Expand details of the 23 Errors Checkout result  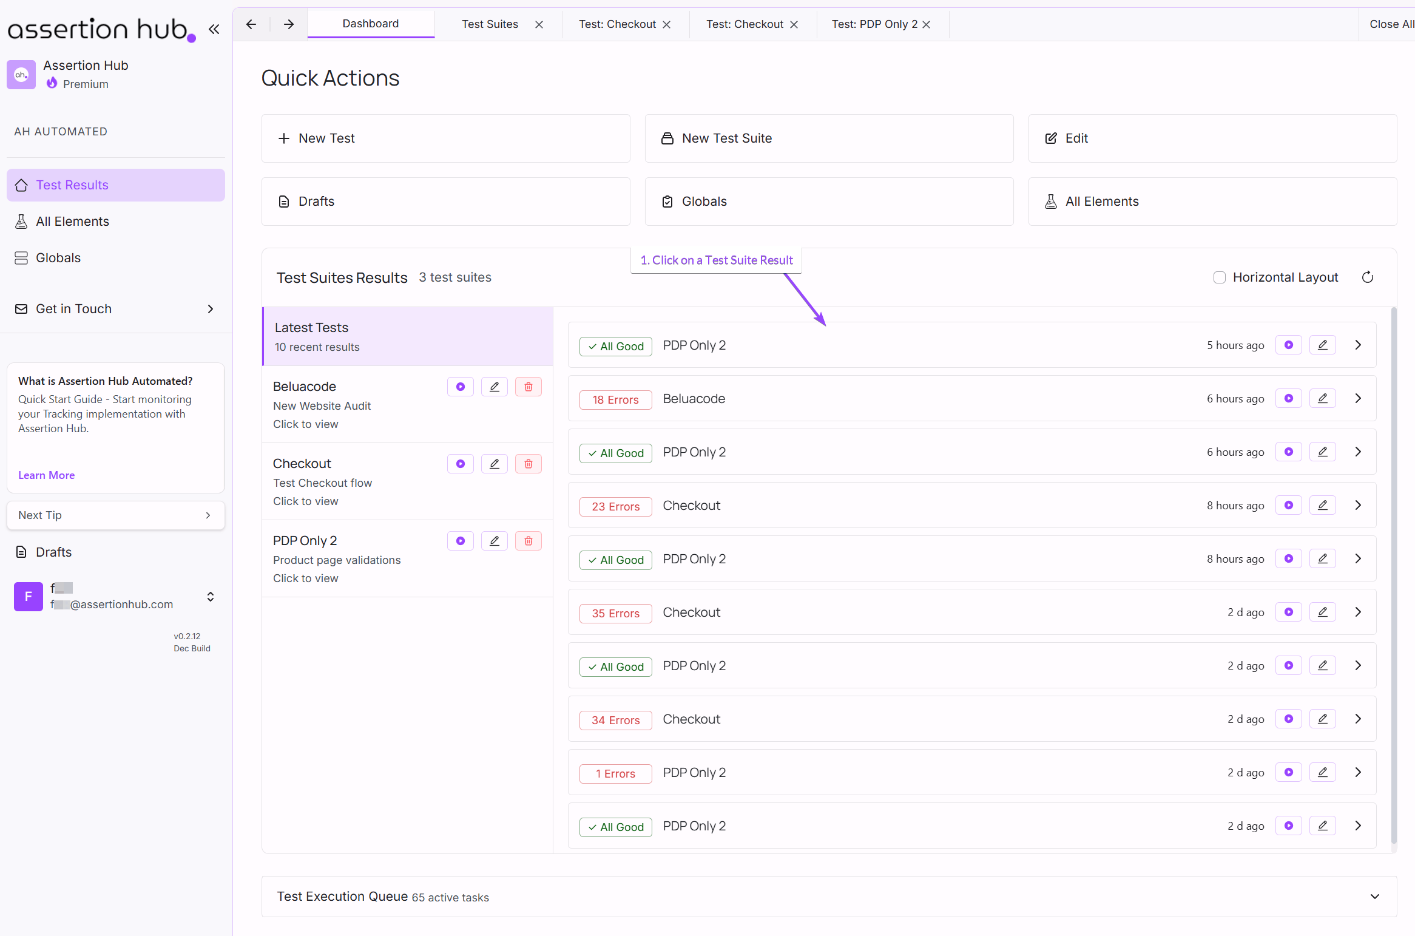[x=1358, y=504]
